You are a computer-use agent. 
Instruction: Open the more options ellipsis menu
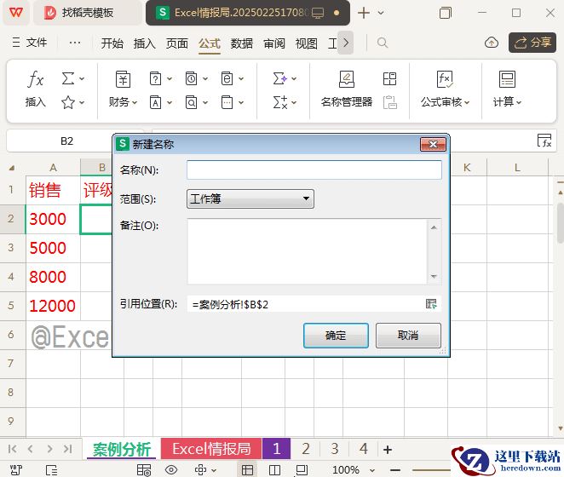click(75, 43)
